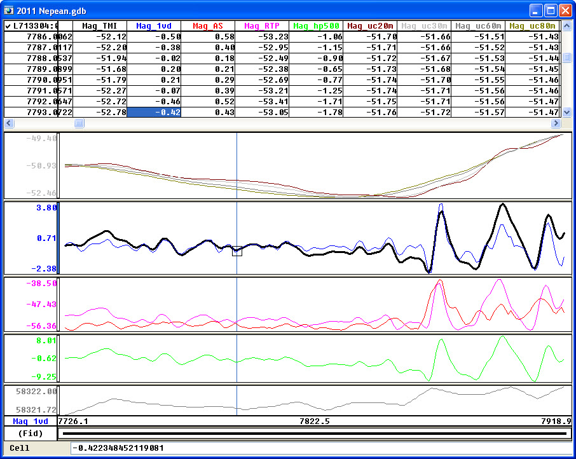The height and width of the screenshot is (459, 576).
Task: Select the Mag_hp500 column header
Action: click(x=316, y=26)
